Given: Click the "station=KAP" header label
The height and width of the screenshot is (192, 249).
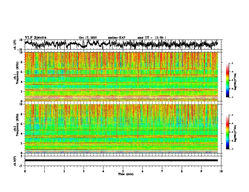Looking at the screenshot, I should click(117, 38).
